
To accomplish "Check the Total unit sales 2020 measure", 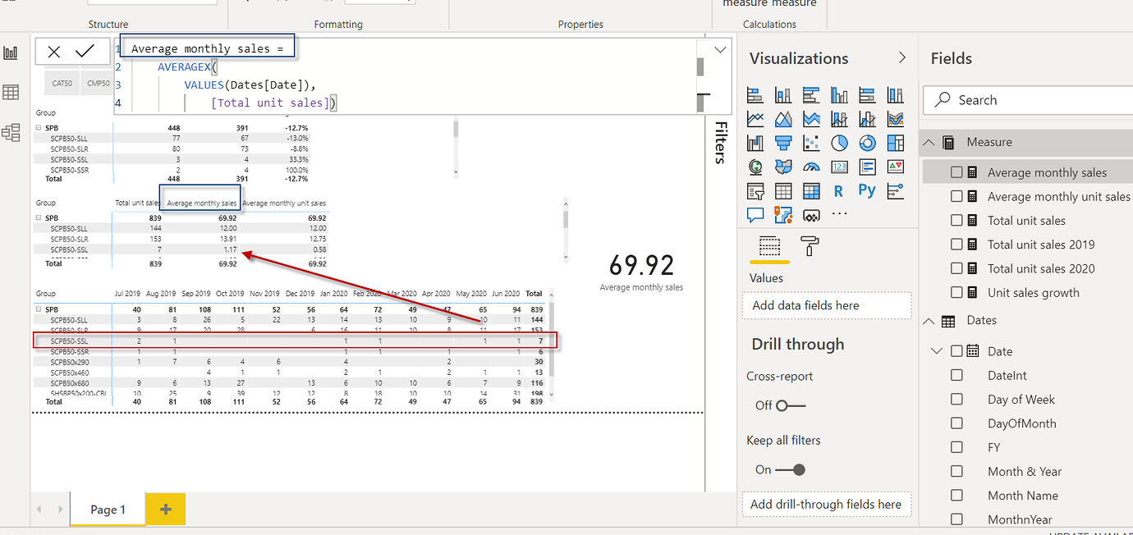I will [x=956, y=268].
